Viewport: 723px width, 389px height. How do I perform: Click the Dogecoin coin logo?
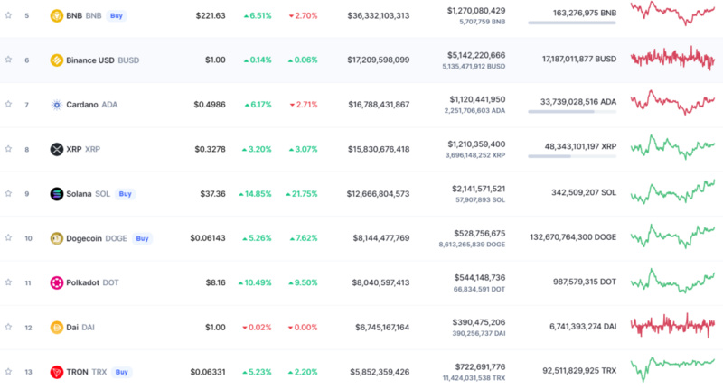[57, 238]
